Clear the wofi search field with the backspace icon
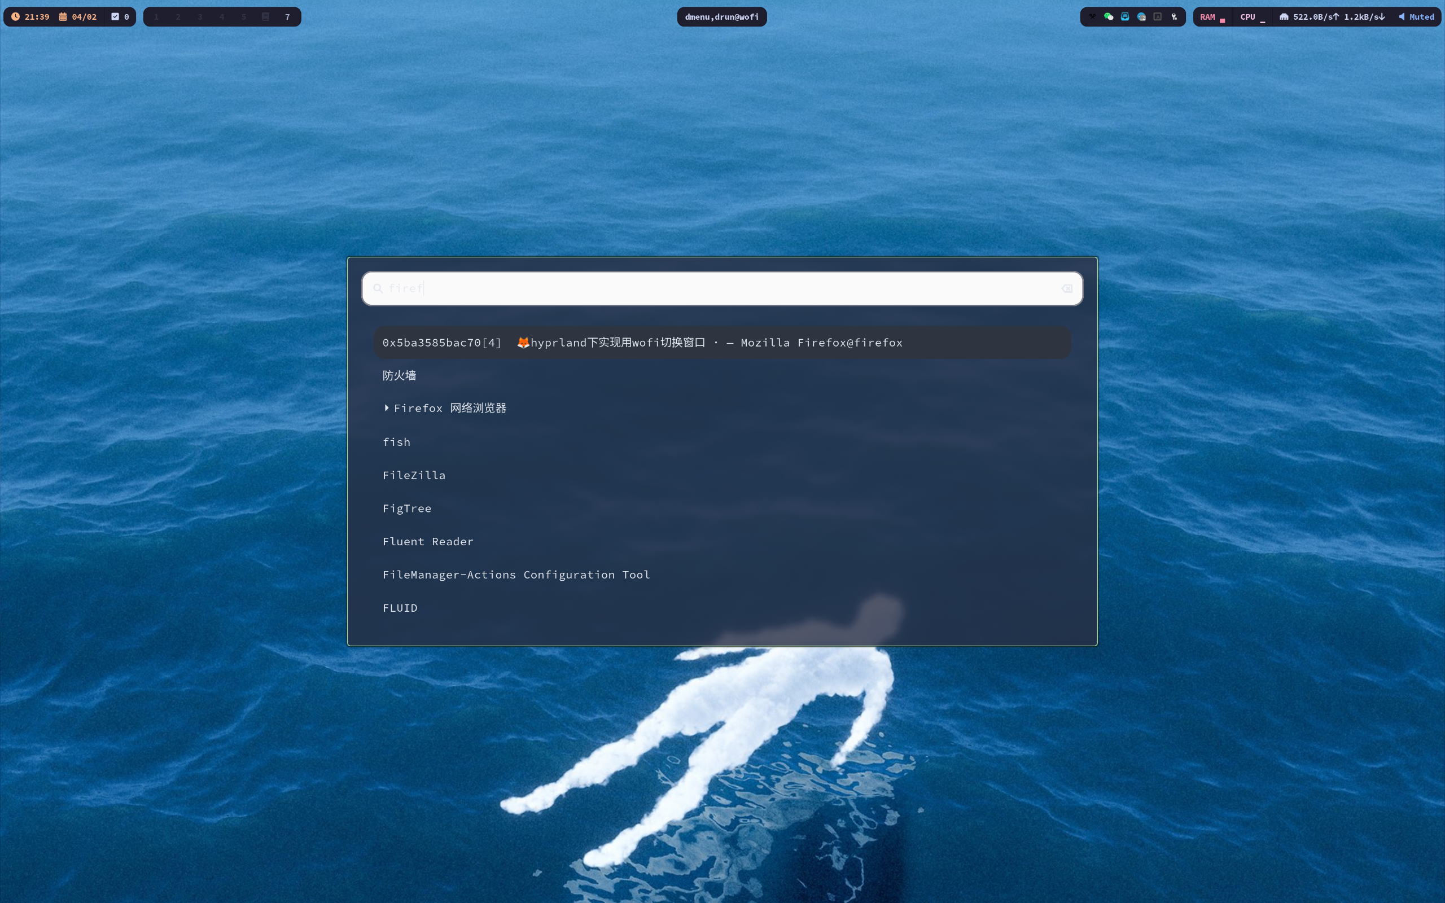Image resolution: width=1445 pixels, height=903 pixels. tap(1067, 288)
